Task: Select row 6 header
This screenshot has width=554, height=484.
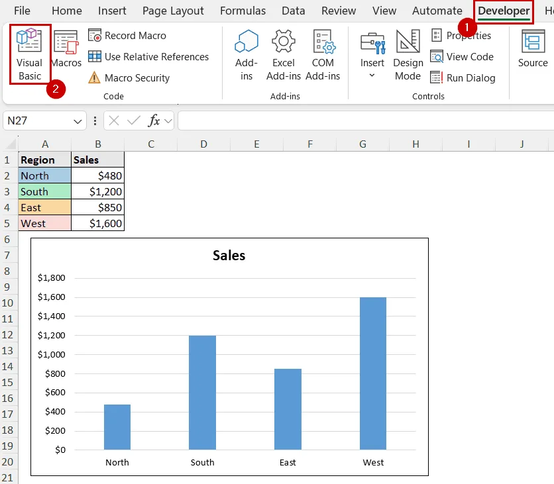Action: coord(7,240)
